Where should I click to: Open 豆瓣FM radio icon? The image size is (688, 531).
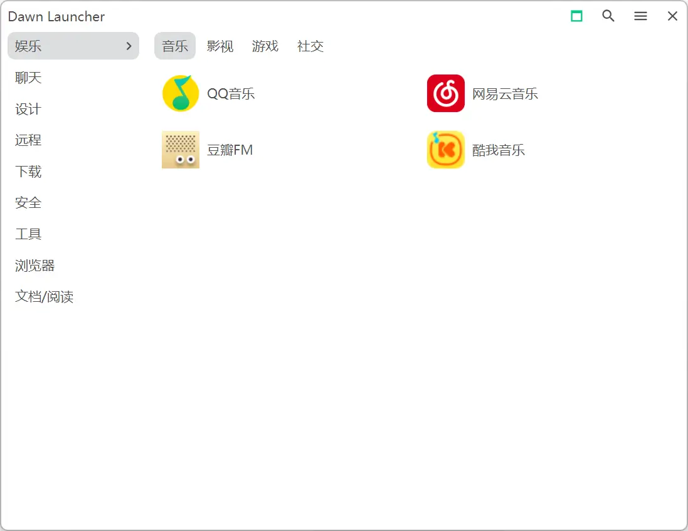[181, 150]
